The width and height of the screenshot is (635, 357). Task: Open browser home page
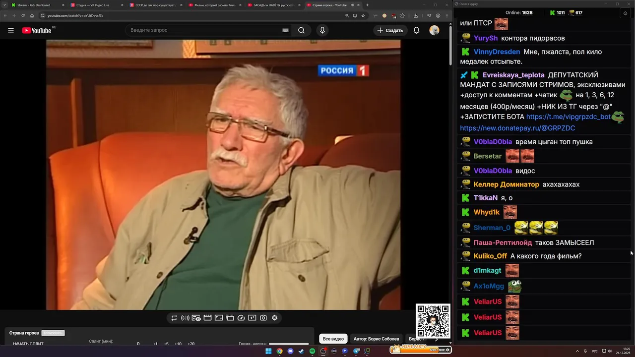[32, 15]
